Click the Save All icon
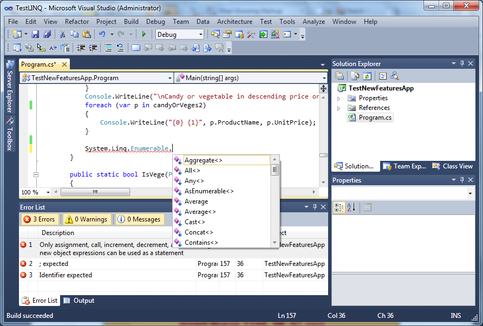483x326 pixels. [47, 34]
